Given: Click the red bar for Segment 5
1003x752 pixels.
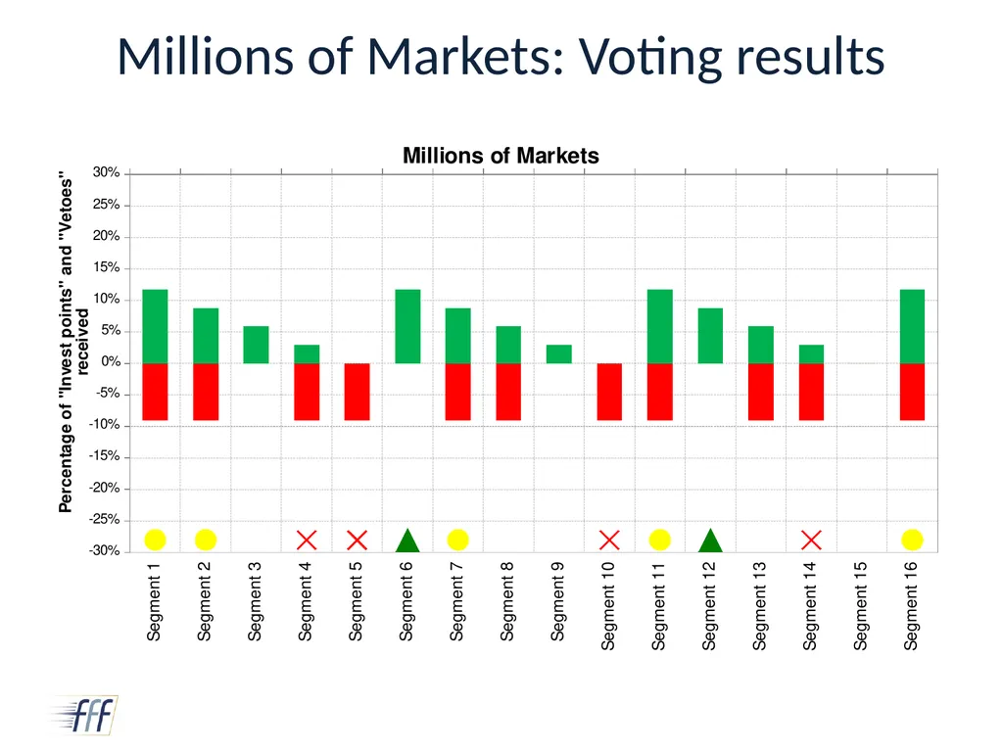Looking at the screenshot, I should (357, 392).
